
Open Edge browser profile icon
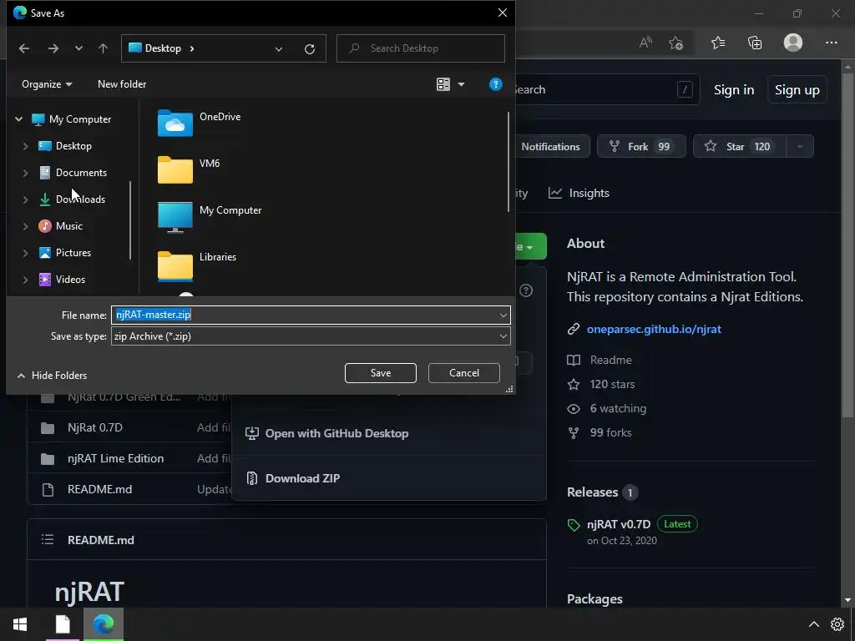[x=793, y=43]
